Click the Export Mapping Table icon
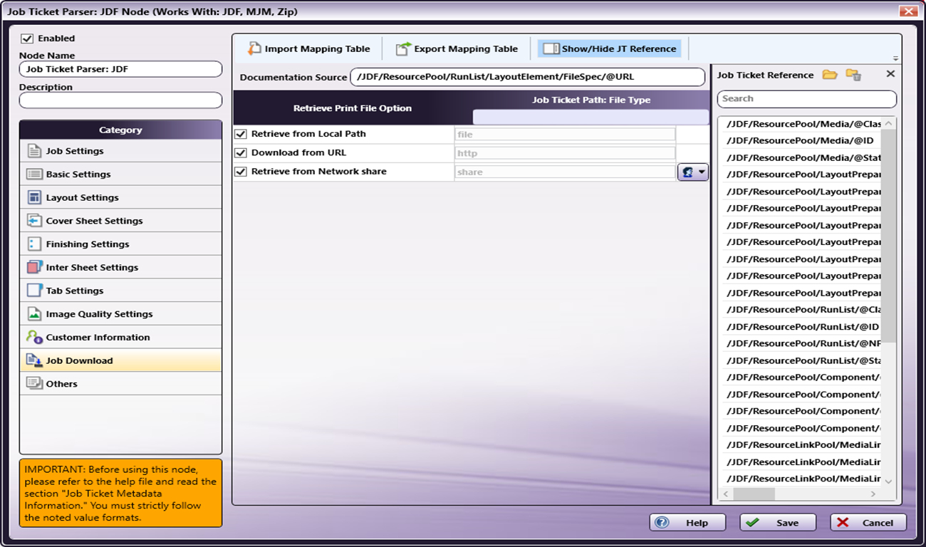 click(x=404, y=48)
